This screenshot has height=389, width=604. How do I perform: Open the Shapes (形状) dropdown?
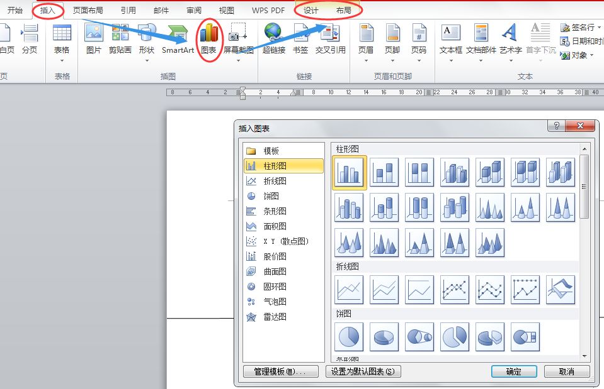[x=147, y=60]
